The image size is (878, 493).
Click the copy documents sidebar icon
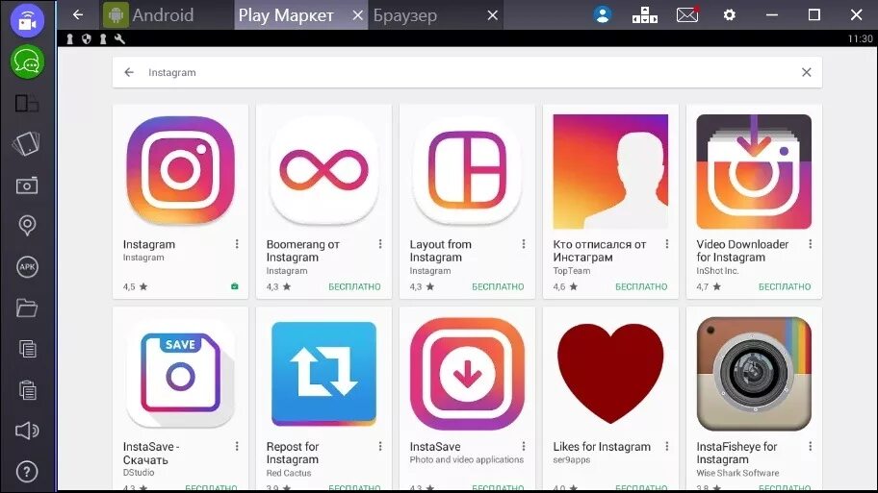(x=27, y=349)
